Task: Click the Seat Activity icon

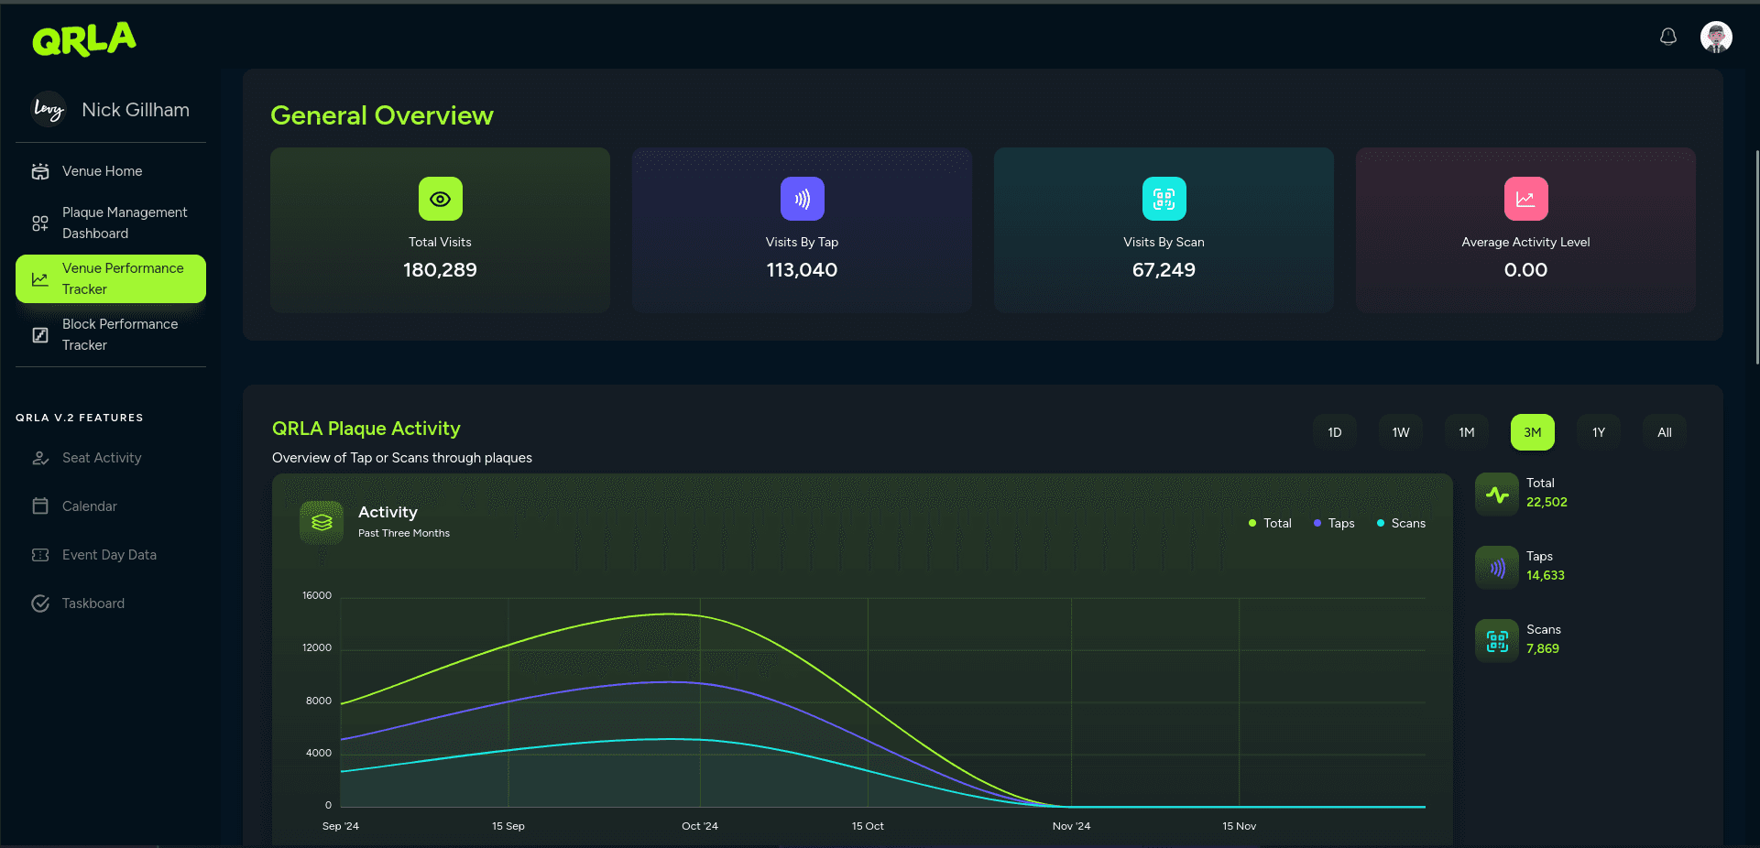Action: 40,458
